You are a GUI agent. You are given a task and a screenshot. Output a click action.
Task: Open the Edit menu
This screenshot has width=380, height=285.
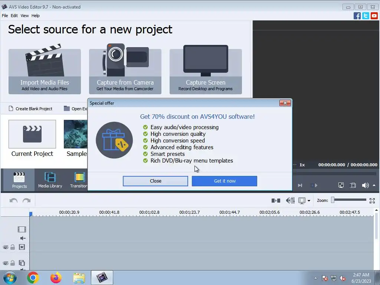coord(14,16)
